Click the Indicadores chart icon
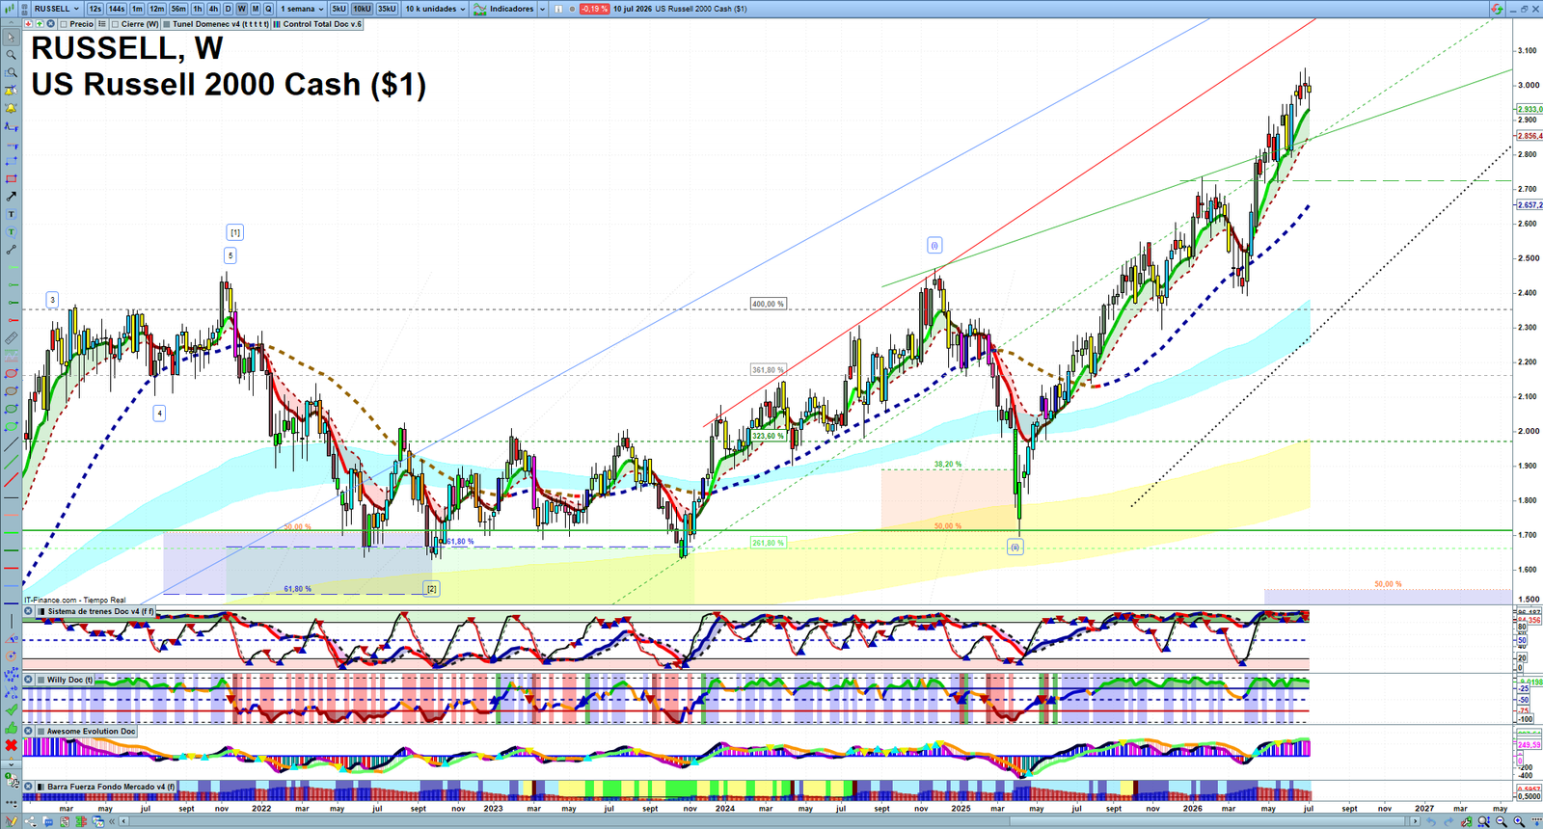The height and width of the screenshot is (829, 1543). (479, 9)
